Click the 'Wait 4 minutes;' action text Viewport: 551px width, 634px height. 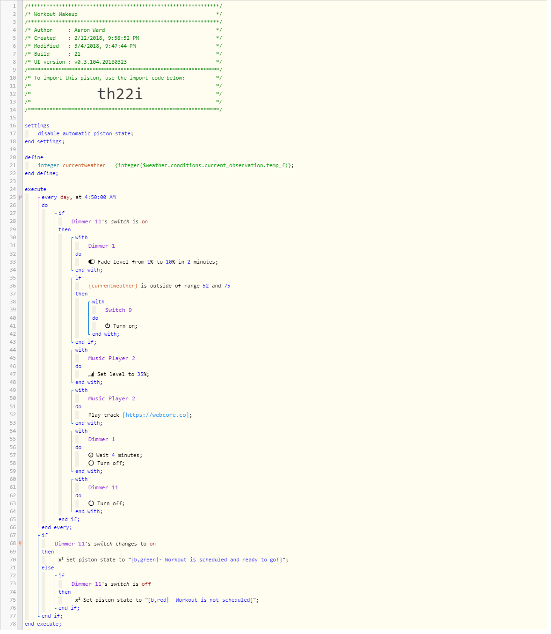click(x=119, y=455)
